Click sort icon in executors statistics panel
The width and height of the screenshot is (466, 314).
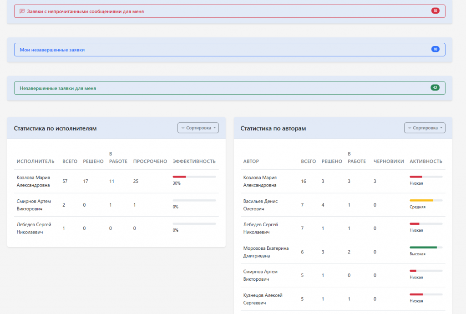pyautogui.click(x=183, y=128)
